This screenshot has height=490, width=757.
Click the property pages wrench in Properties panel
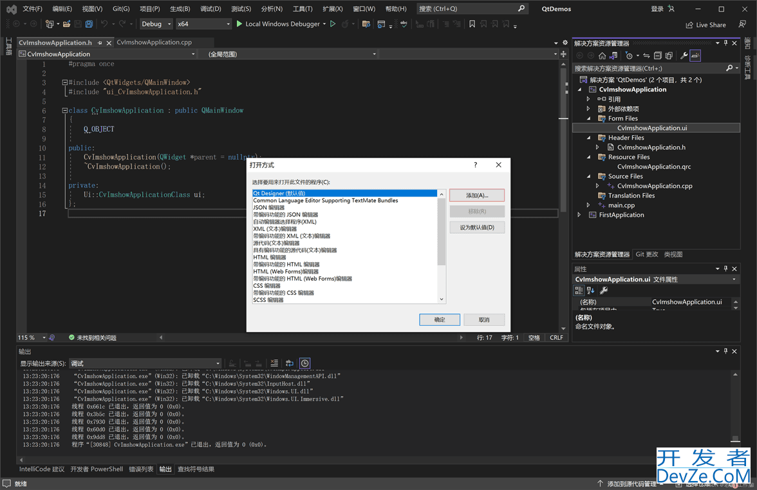pos(604,290)
